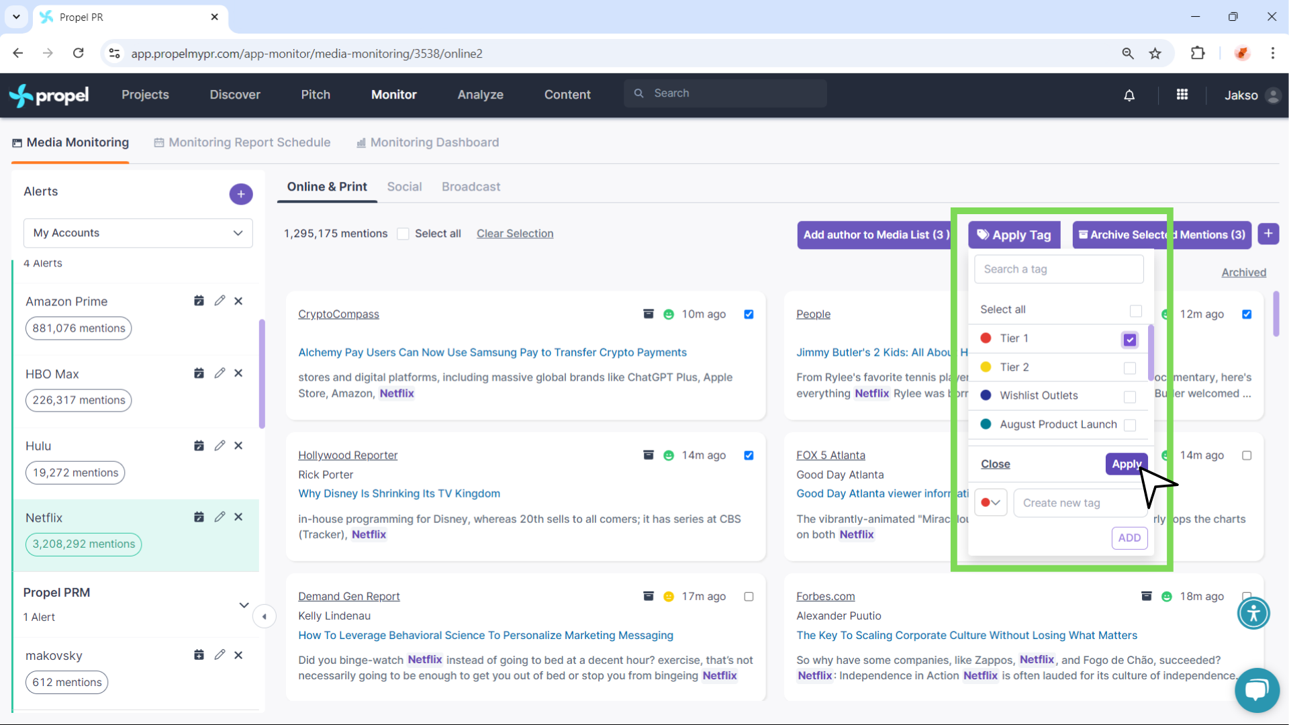1289x725 pixels.
Task: Check the August Product Launch tag
Action: point(1130,425)
